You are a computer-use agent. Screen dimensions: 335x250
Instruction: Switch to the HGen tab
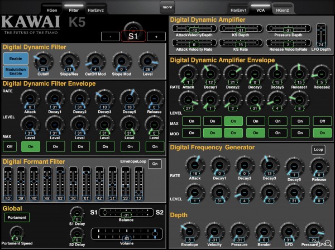click(x=52, y=9)
